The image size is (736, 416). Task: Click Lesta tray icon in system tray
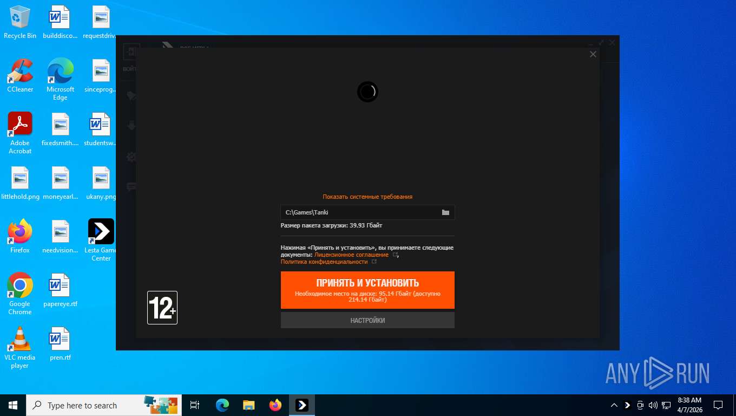click(x=627, y=405)
